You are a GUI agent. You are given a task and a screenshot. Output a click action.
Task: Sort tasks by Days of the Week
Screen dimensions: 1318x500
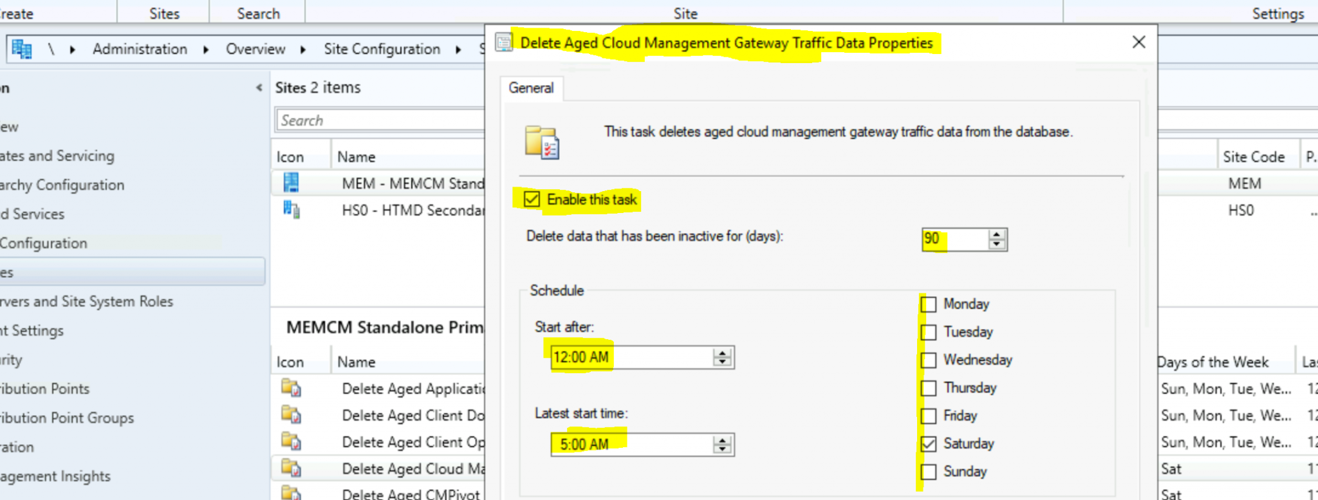click(1212, 362)
